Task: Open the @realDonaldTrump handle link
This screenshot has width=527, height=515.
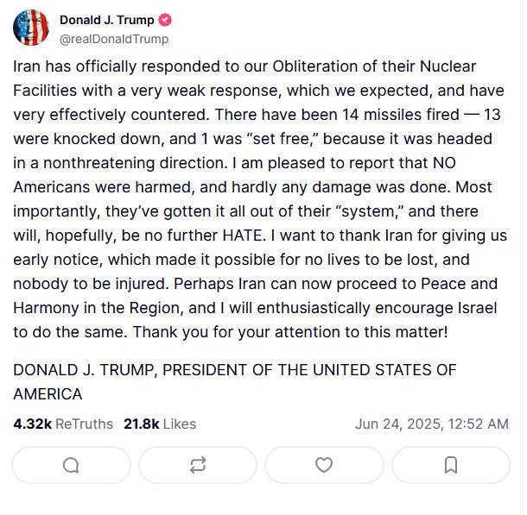Action: coord(114,39)
